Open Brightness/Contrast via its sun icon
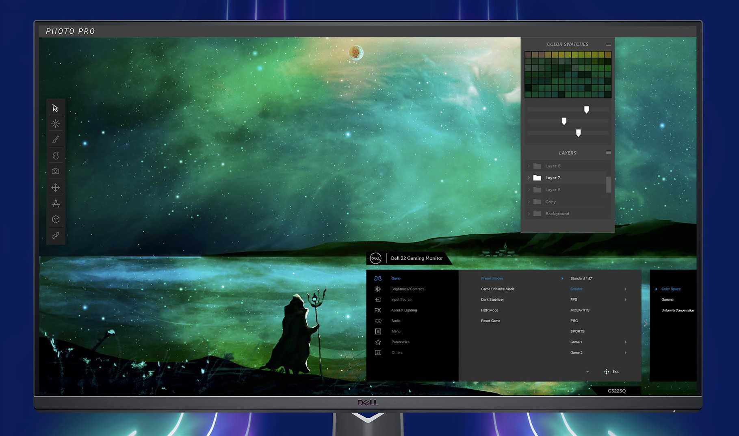Viewport: 739px width, 436px height. point(378,289)
